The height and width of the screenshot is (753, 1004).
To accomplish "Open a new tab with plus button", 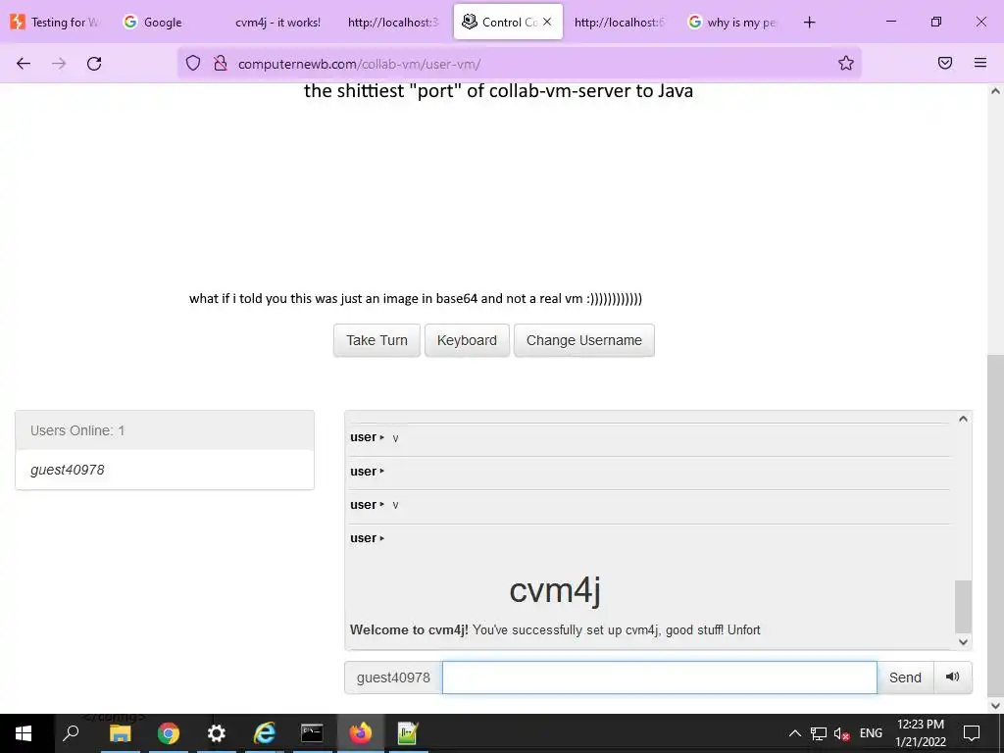I will (x=809, y=22).
